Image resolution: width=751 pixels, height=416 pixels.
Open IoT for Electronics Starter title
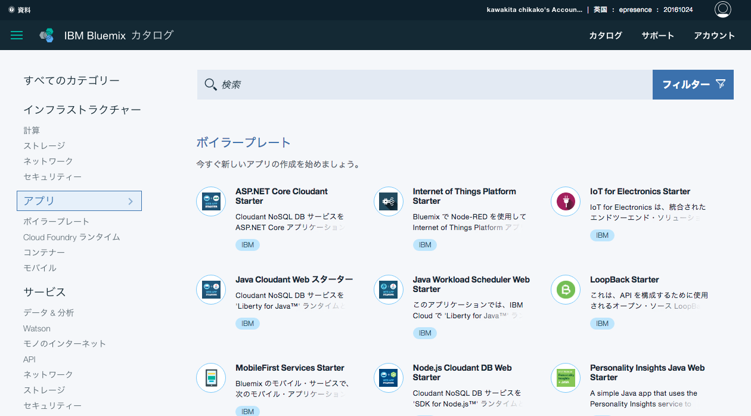coord(640,191)
